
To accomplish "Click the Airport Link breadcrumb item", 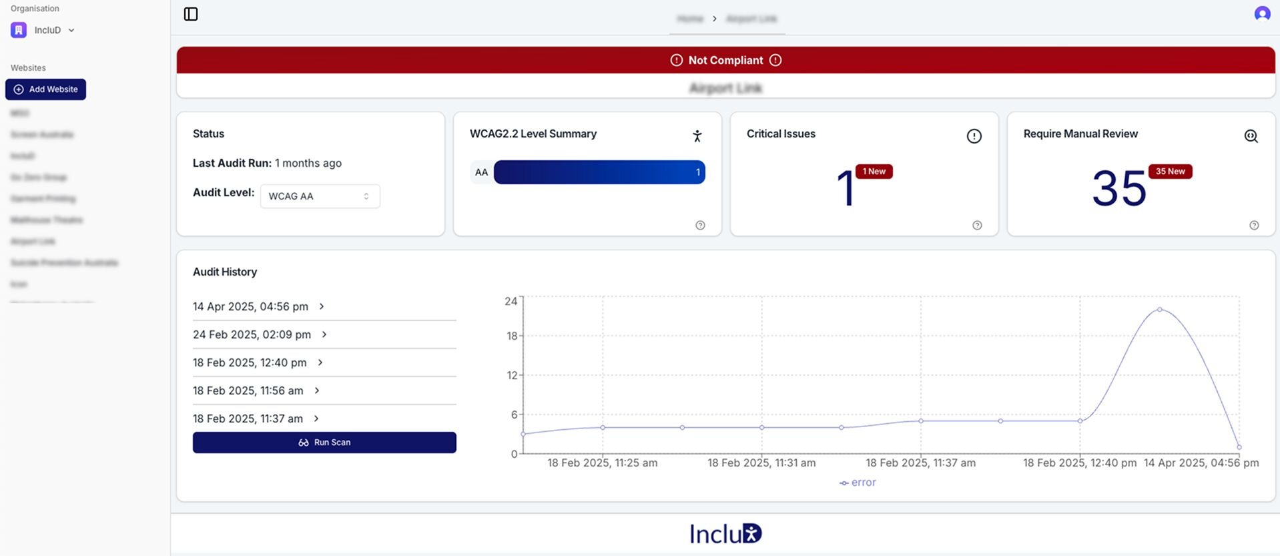I will click(x=751, y=19).
